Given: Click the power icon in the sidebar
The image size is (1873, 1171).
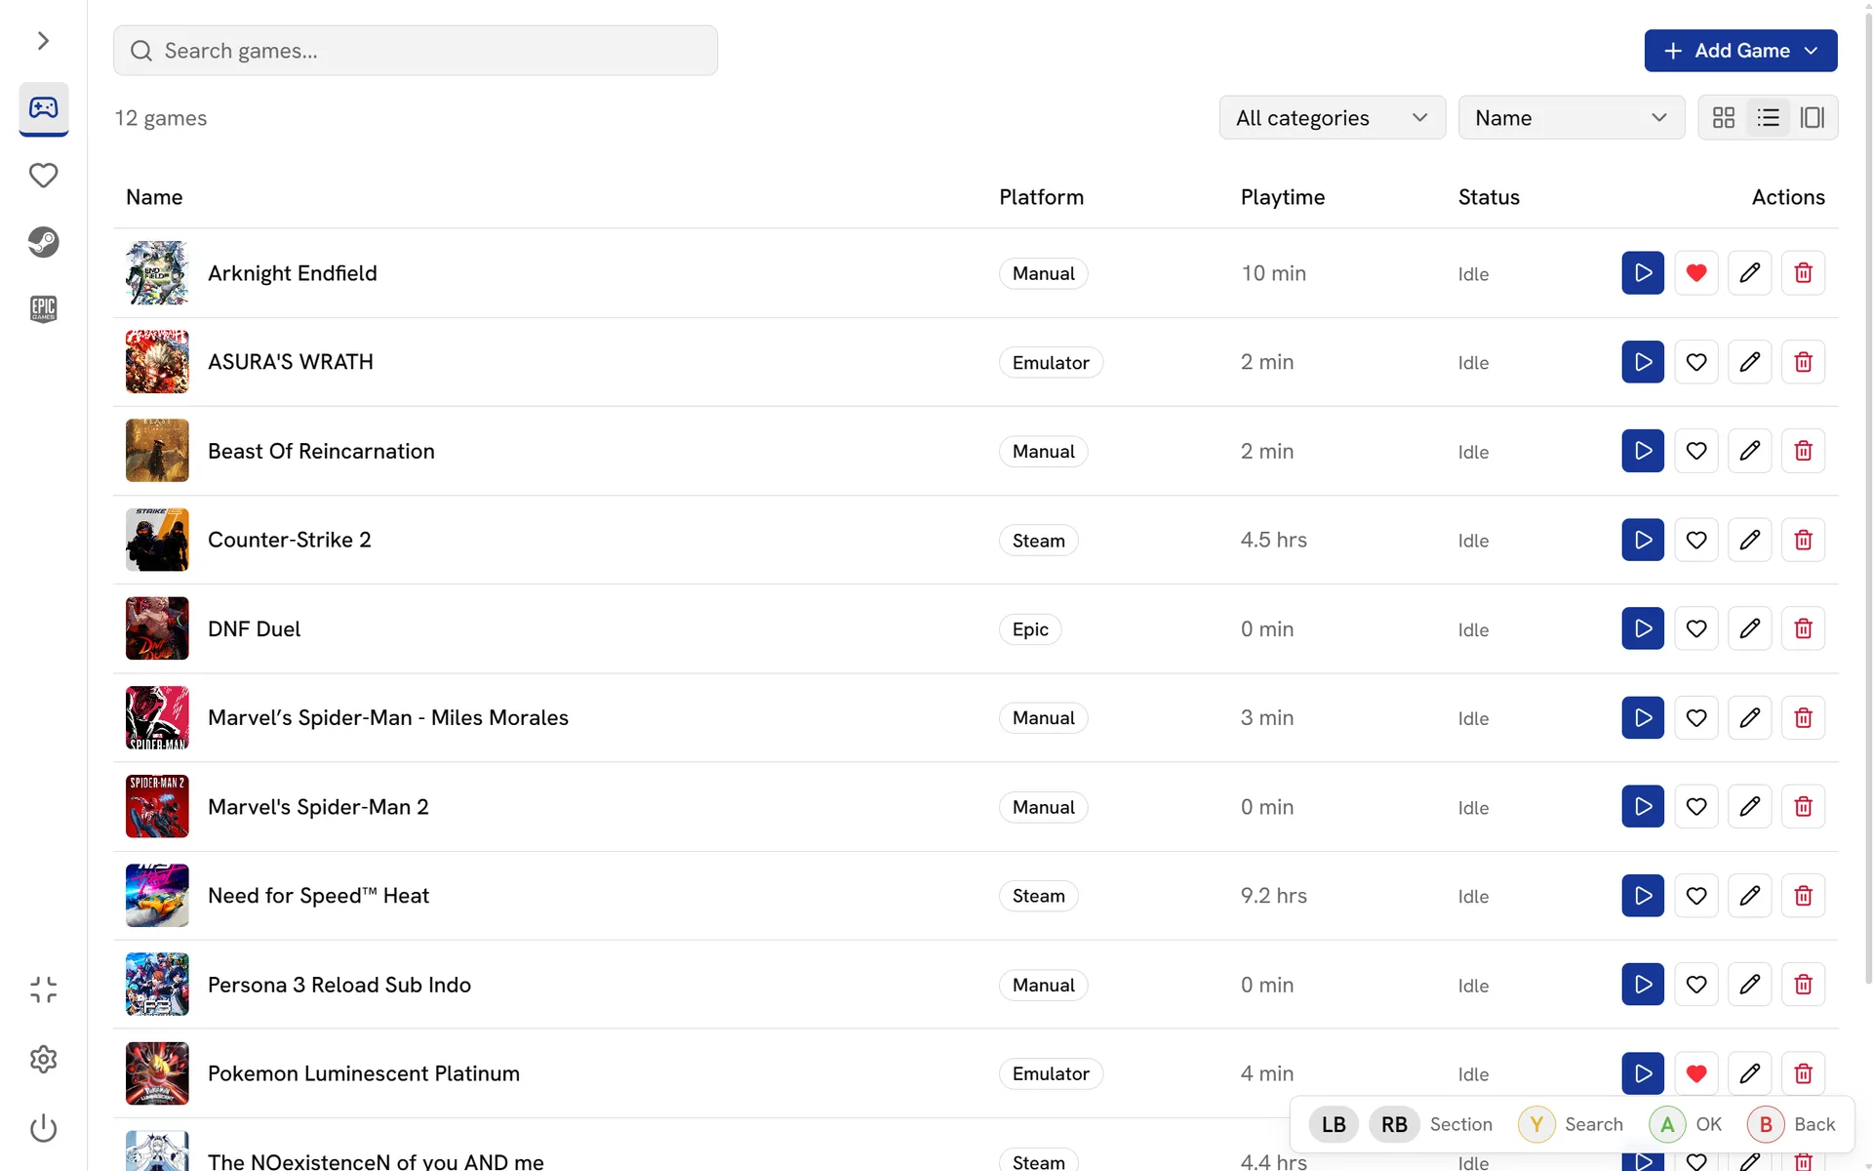Looking at the screenshot, I should tap(43, 1128).
